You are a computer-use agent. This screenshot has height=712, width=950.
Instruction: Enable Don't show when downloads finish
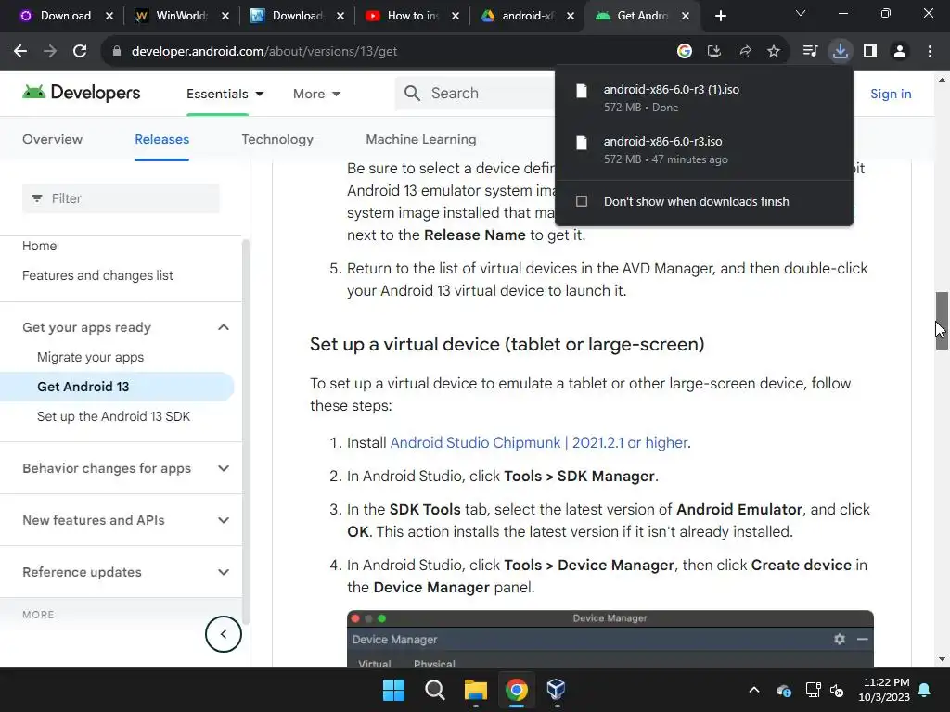(582, 201)
